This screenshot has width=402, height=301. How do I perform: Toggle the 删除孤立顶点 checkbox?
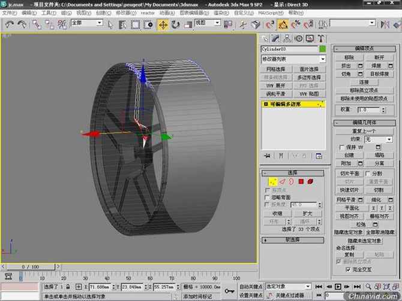[338, 262]
